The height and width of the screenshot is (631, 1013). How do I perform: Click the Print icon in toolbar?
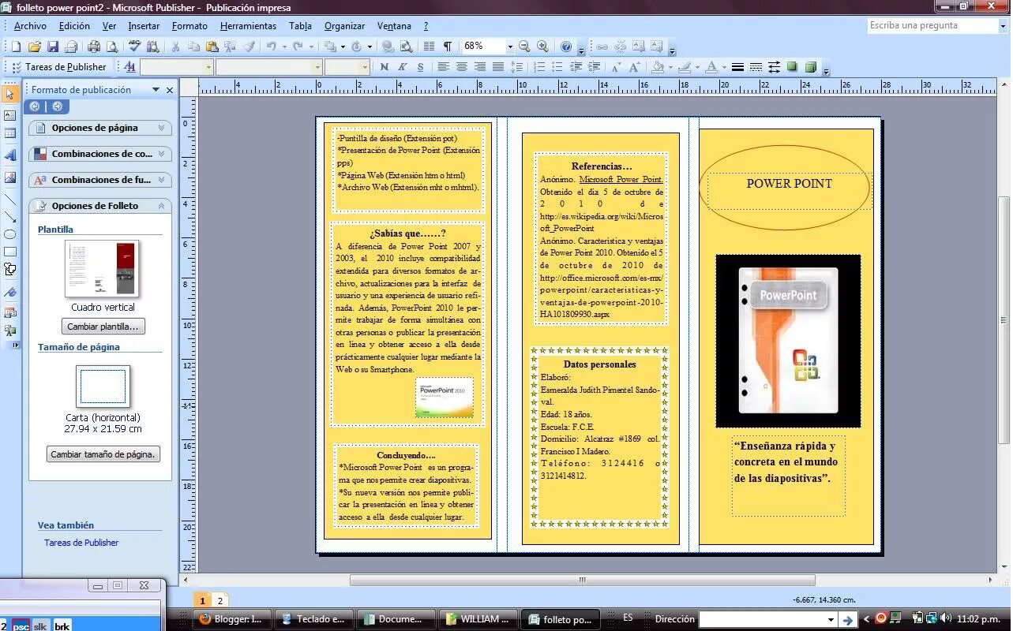pos(94,47)
